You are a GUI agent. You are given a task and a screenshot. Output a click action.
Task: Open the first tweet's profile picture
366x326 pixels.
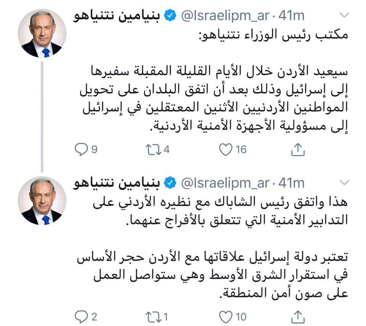[x=42, y=34]
